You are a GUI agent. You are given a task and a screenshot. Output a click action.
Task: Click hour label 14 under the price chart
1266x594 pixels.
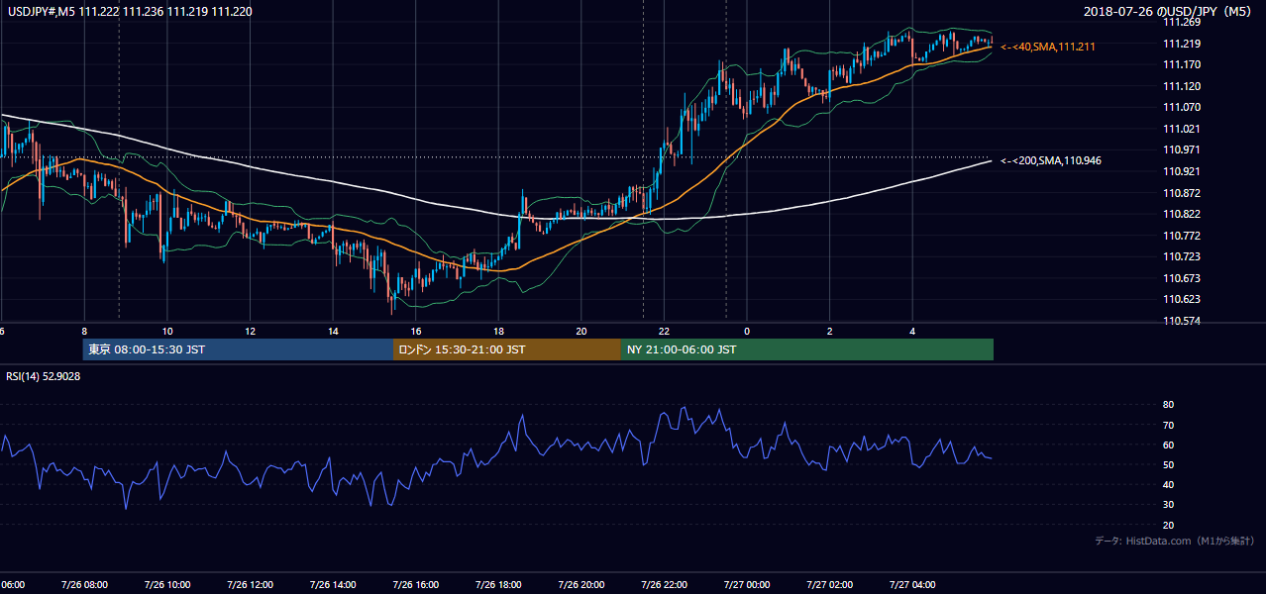coord(333,331)
